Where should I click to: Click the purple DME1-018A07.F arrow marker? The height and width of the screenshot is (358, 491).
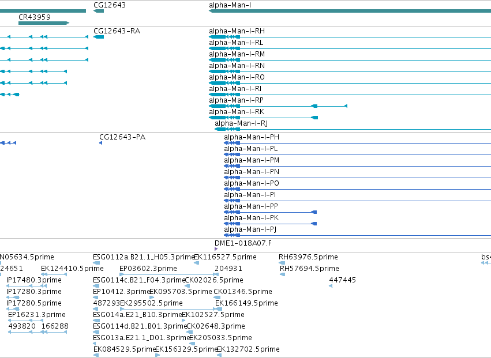pos(216,249)
